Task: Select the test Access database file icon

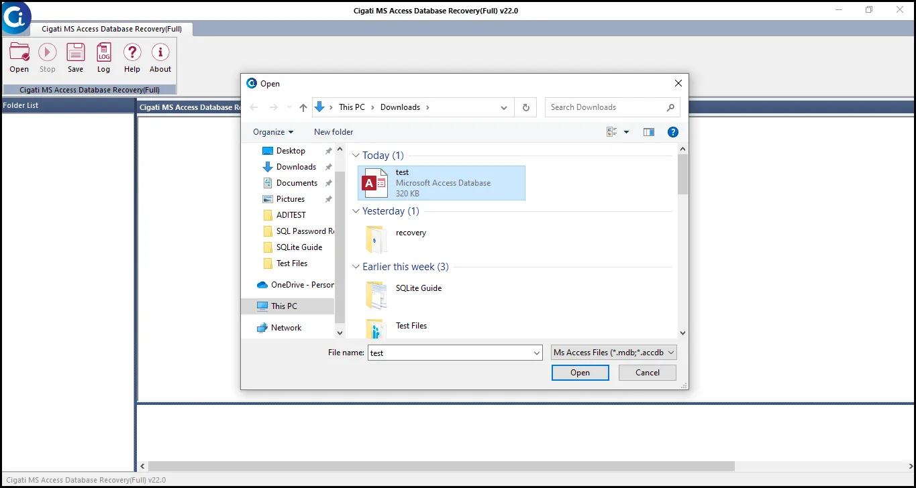Action: pos(374,183)
